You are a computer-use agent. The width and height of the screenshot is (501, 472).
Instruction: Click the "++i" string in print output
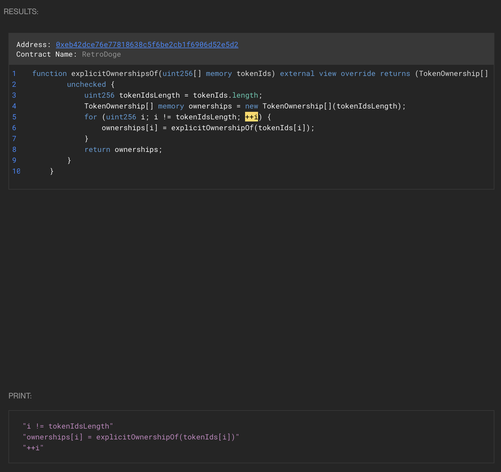(x=33, y=448)
